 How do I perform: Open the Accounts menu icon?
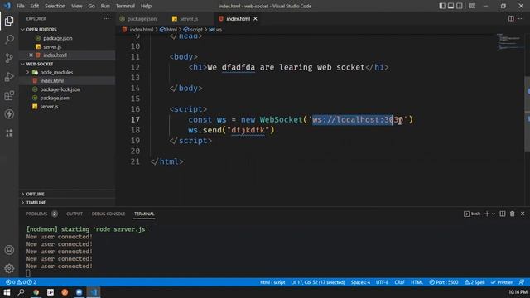tap(9, 250)
